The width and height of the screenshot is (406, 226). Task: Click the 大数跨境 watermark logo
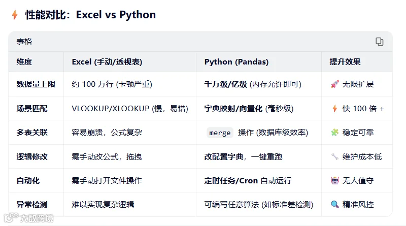[x=29, y=218]
